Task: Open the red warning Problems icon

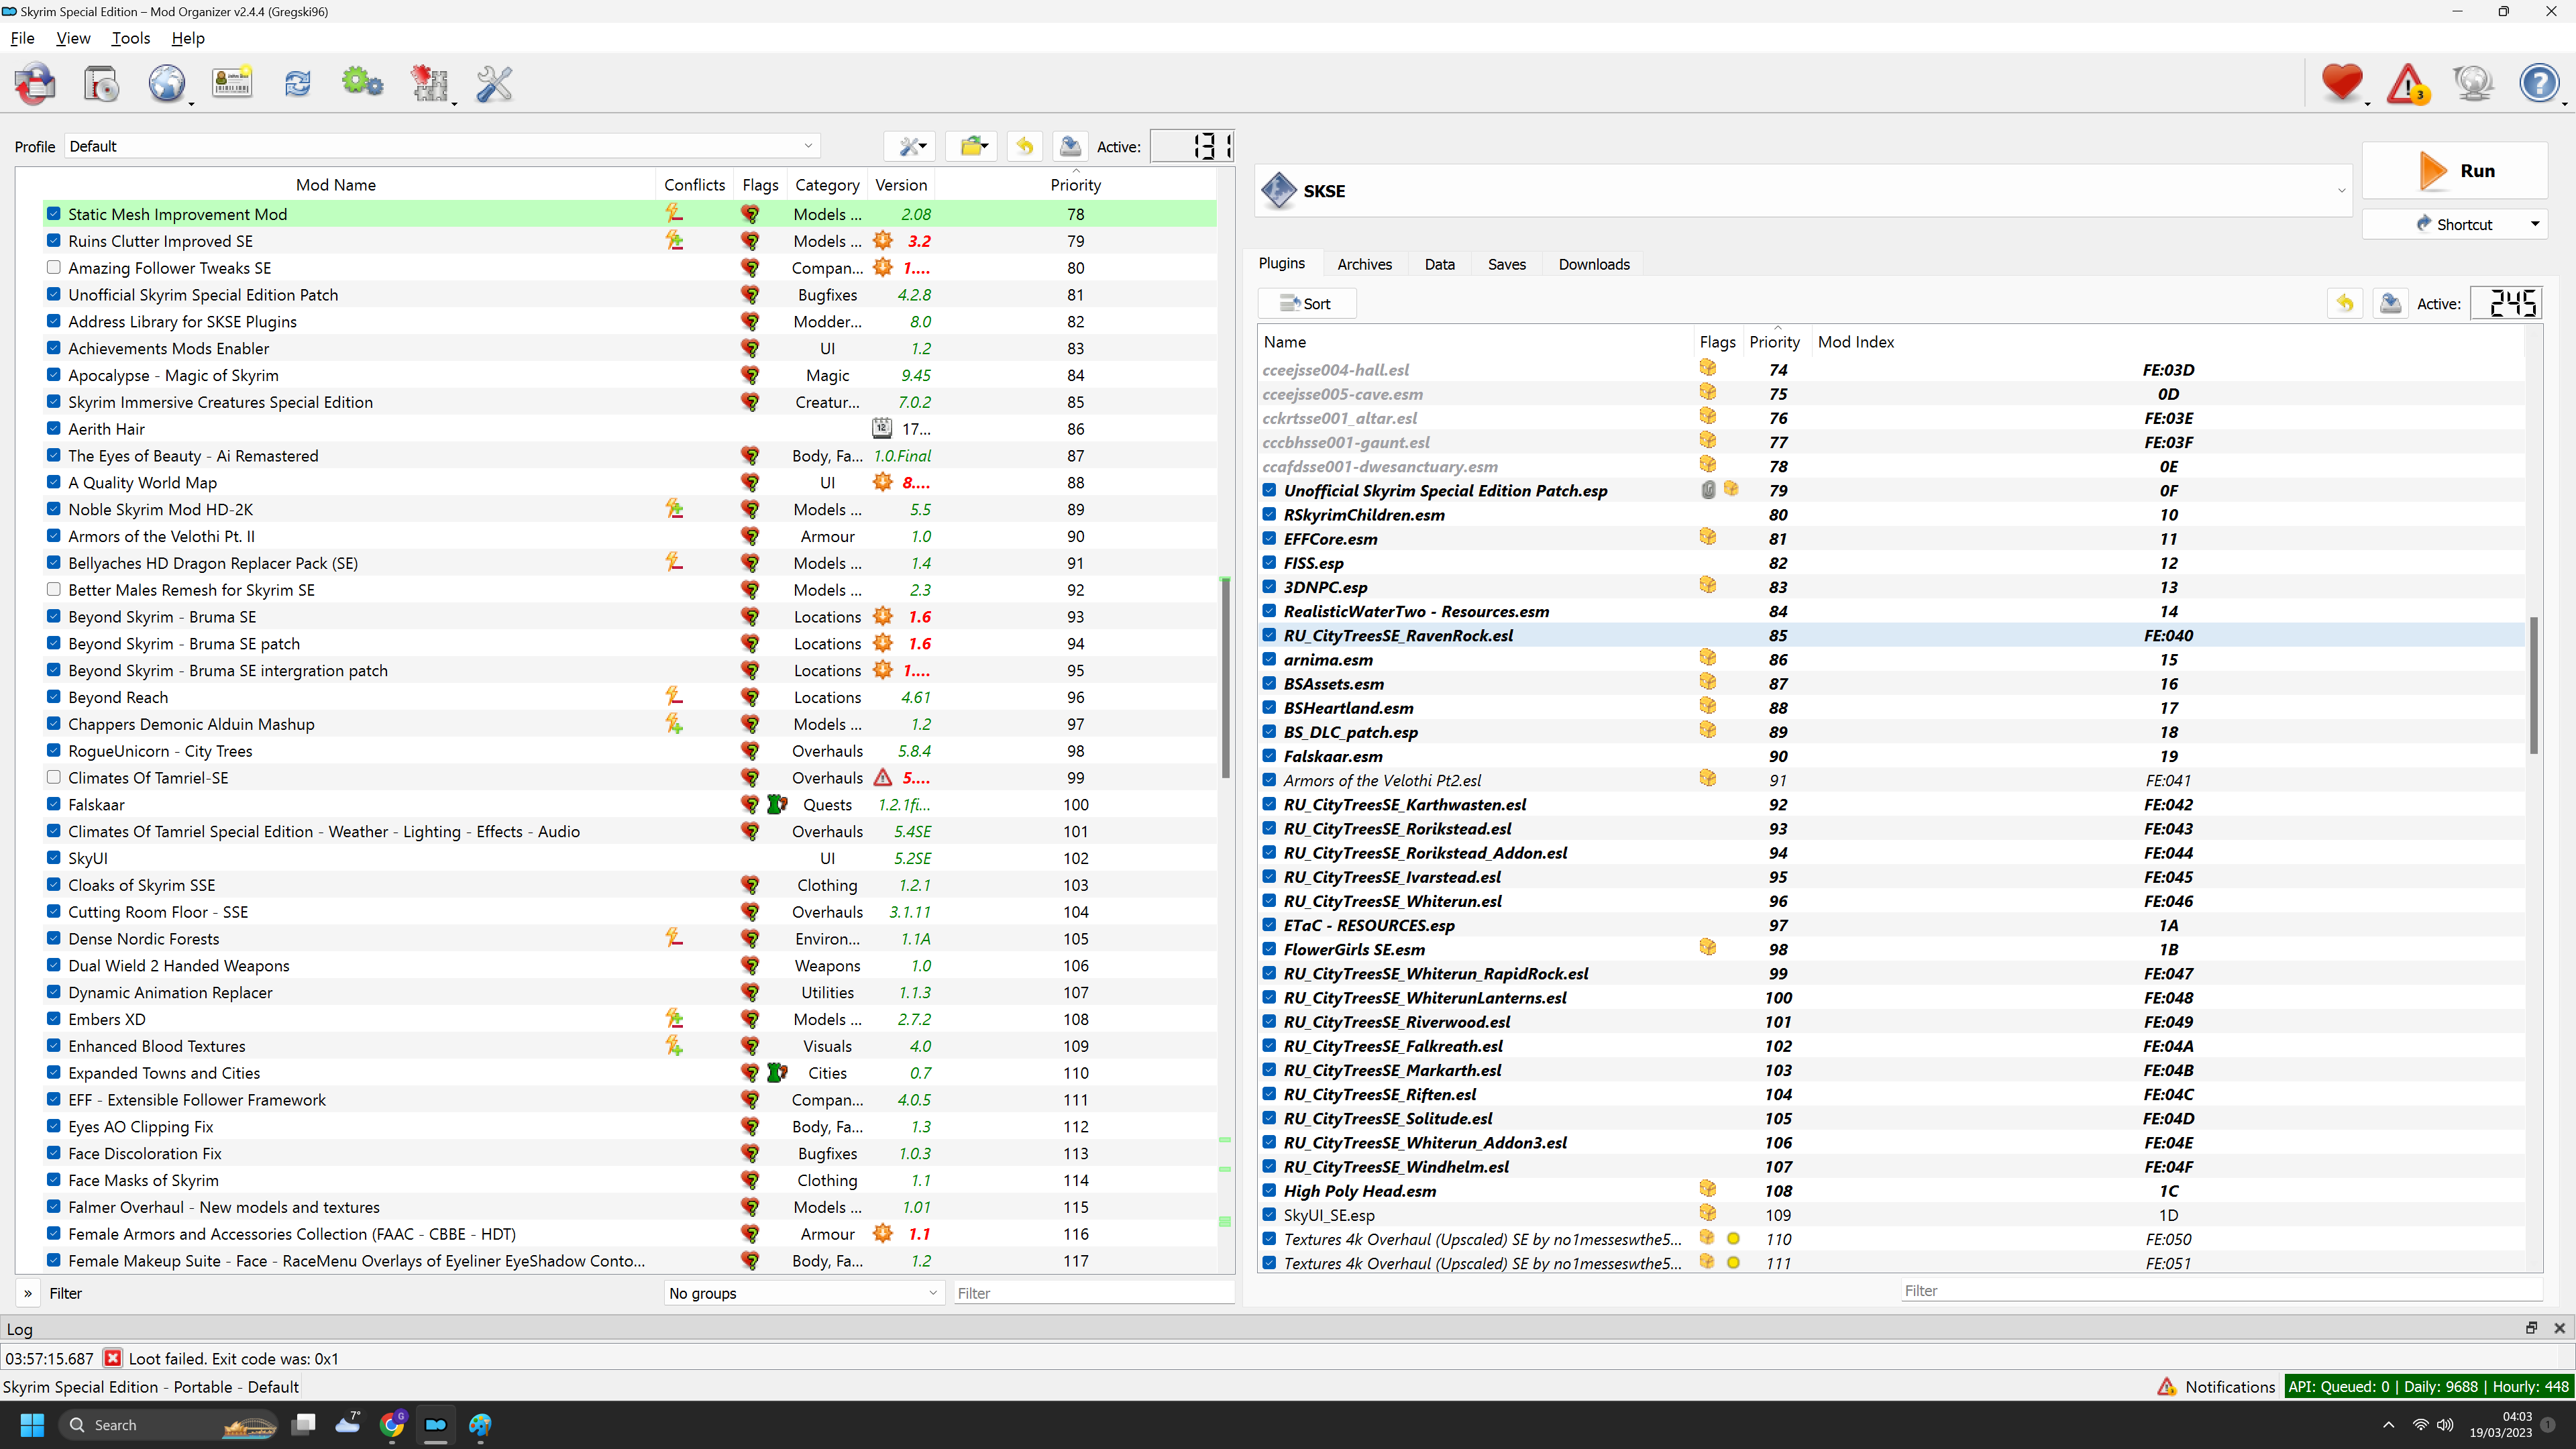Action: coord(2408,84)
